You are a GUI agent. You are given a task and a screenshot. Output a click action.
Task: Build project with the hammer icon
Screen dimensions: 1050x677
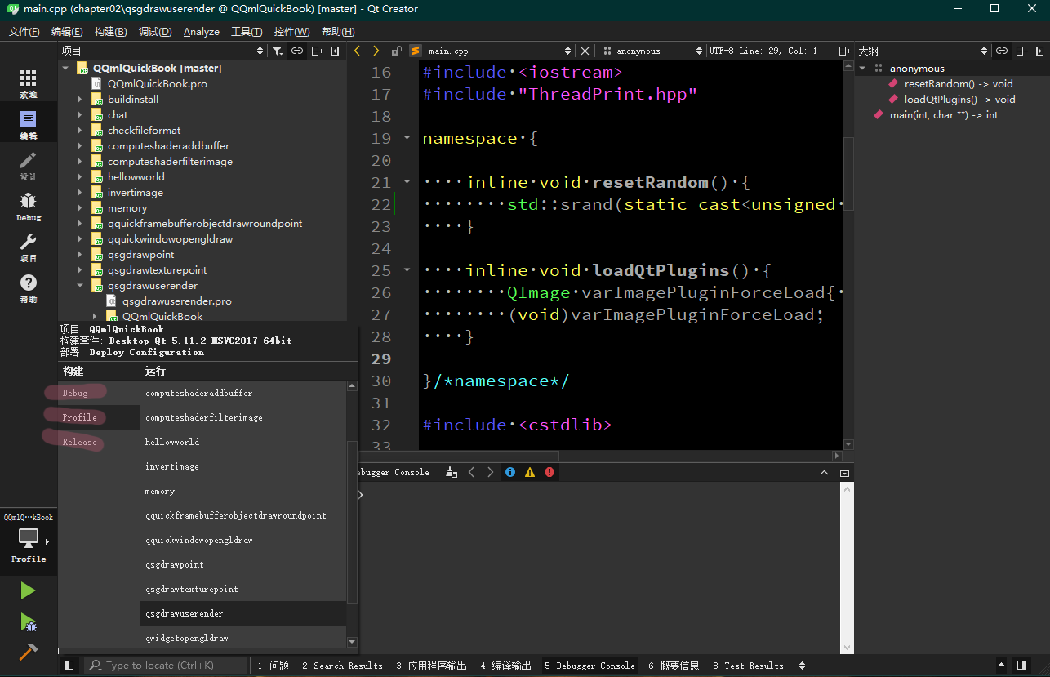pyautogui.click(x=29, y=652)
